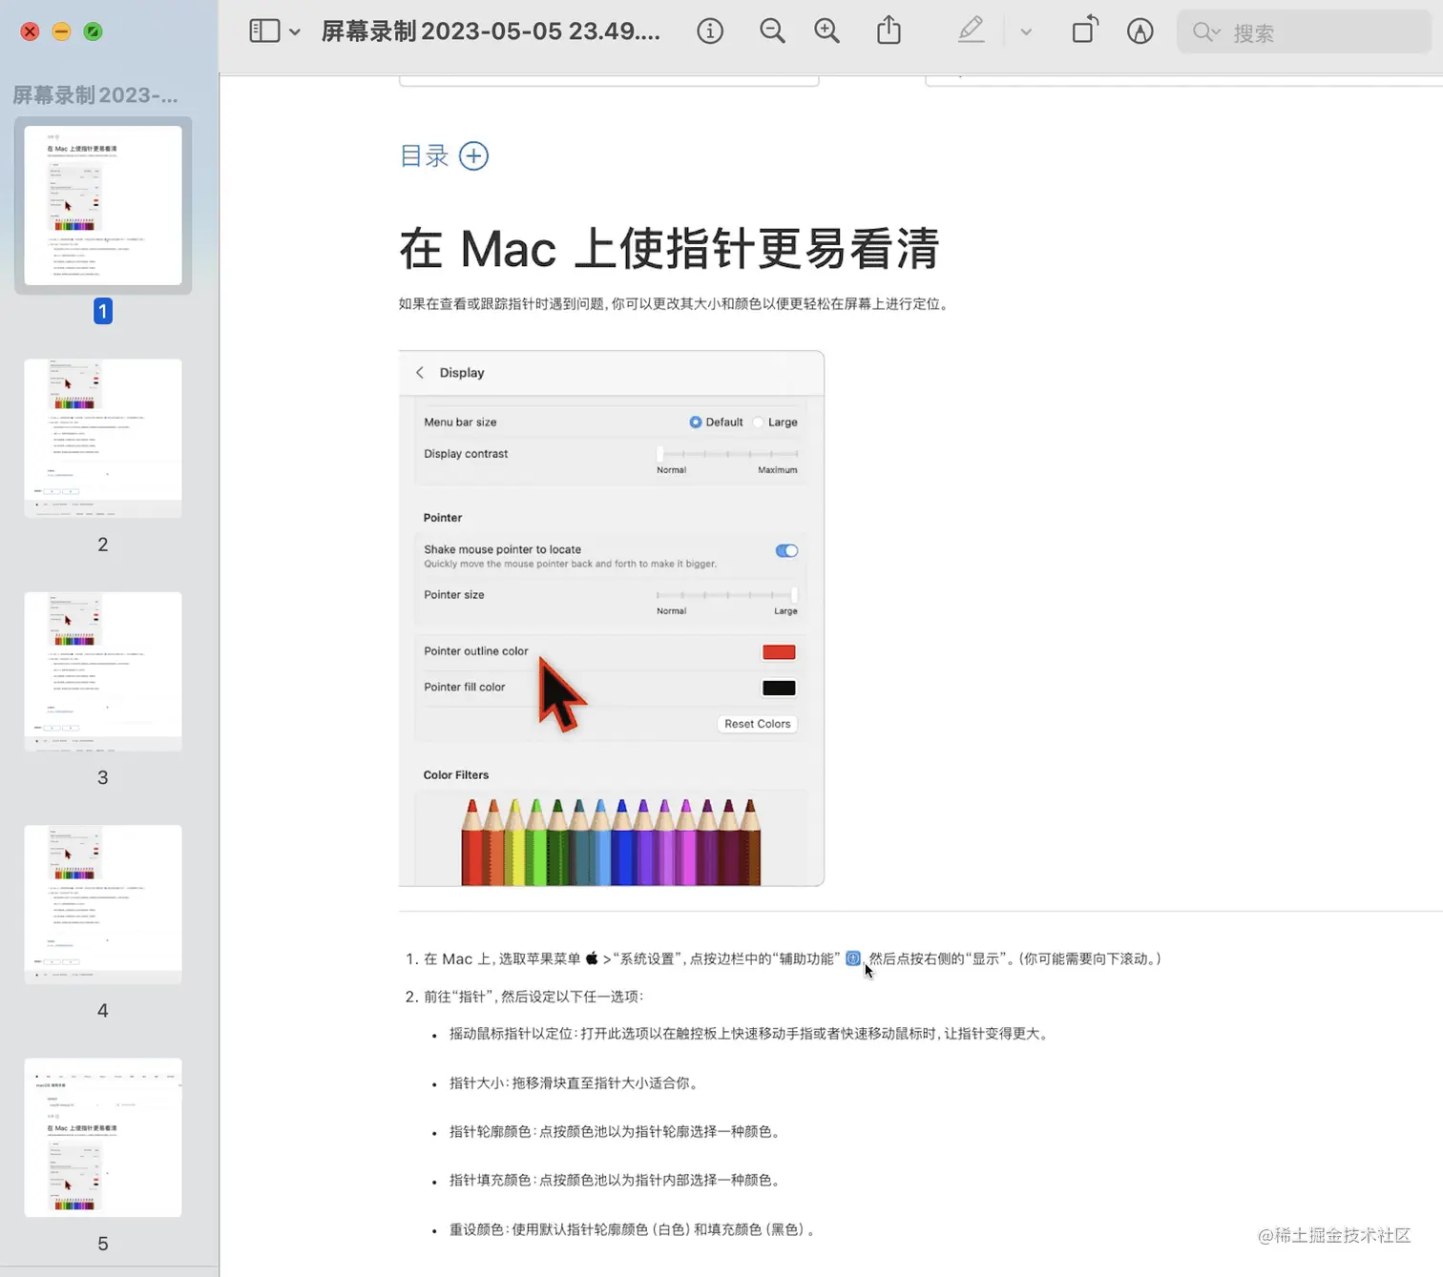Screen dimensions: 1443x1277
Task: Open the sidebar view options chevron
Action: 295,32
